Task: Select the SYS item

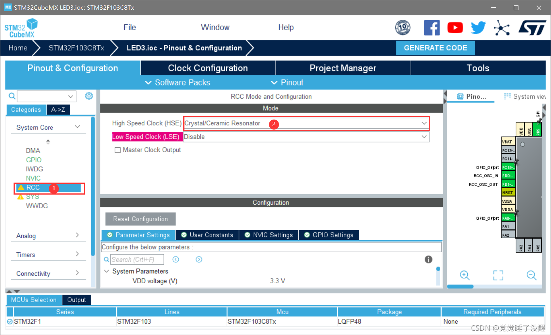Action: point(33,197)
